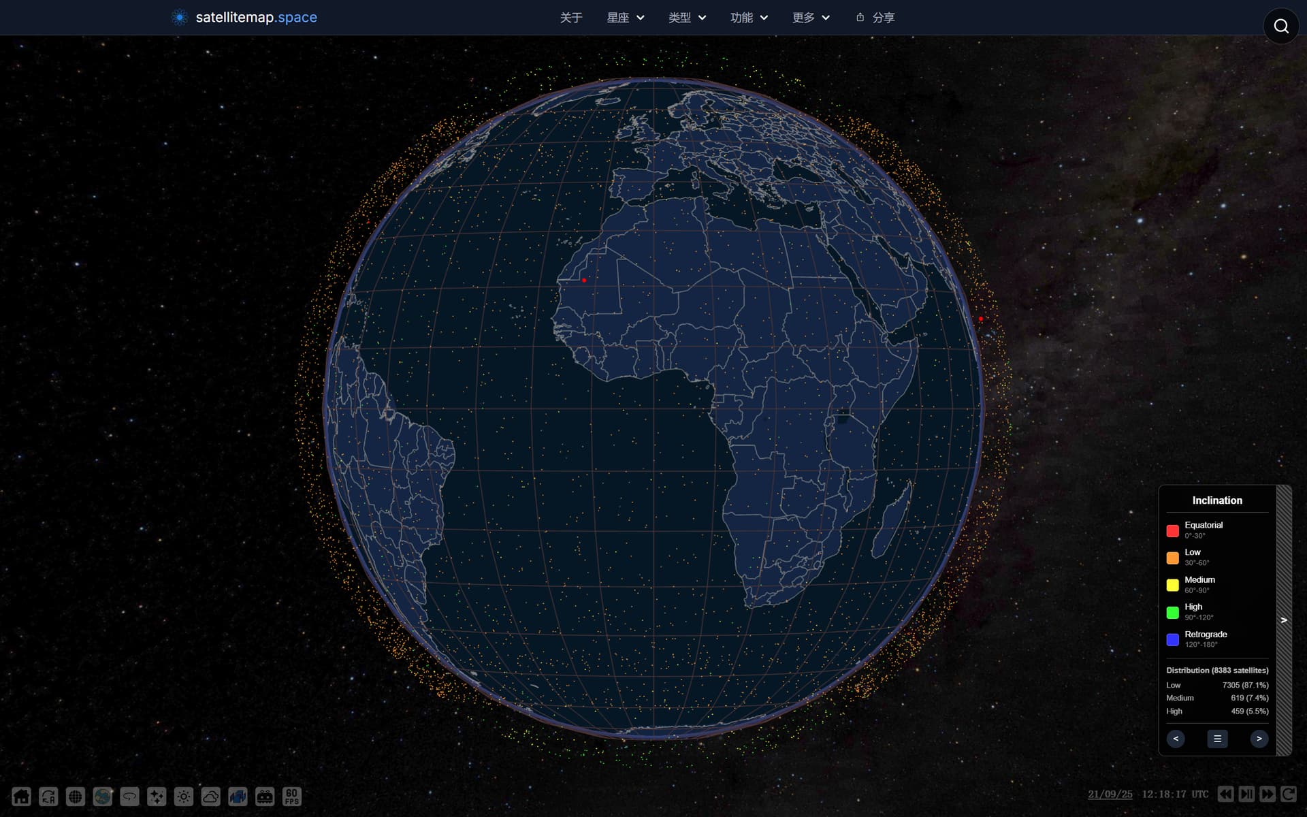The image size is (1307, 817).
Task: Click the red Equatorial color swatch
Action: point(1172,530)
